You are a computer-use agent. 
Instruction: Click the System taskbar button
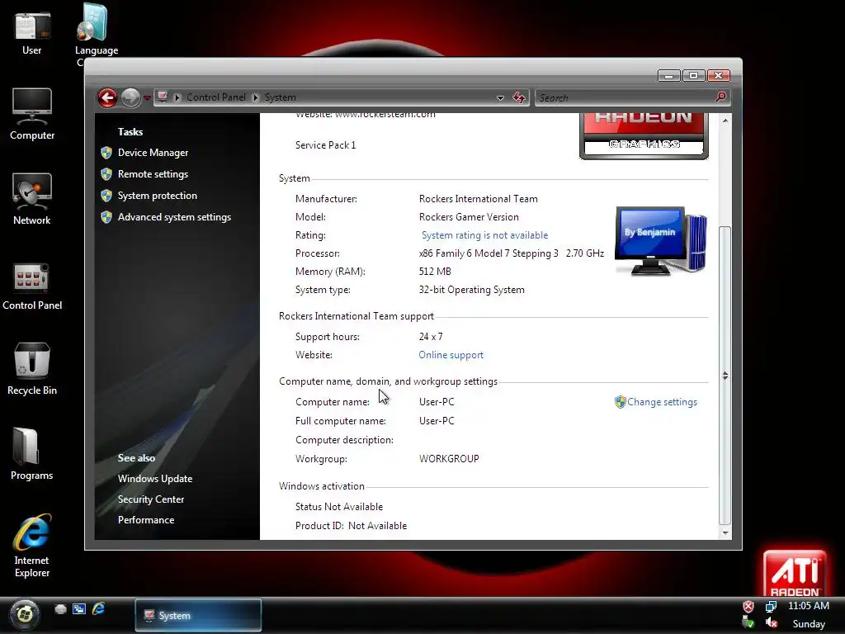(x=198, y=615)
